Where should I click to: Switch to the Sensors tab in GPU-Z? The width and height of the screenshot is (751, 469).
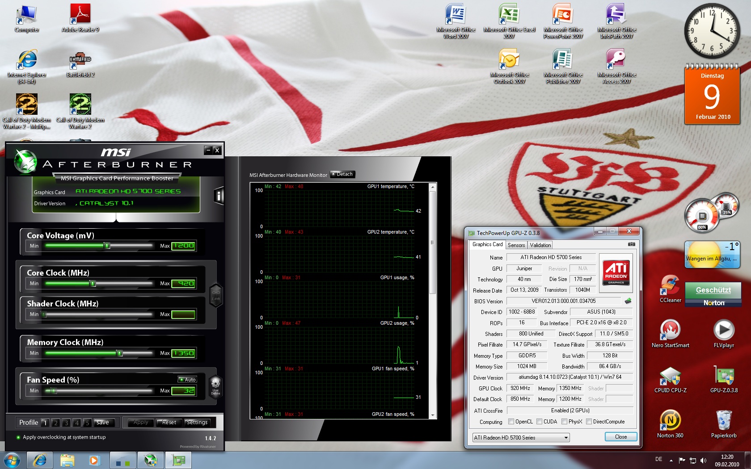(516, 245)
